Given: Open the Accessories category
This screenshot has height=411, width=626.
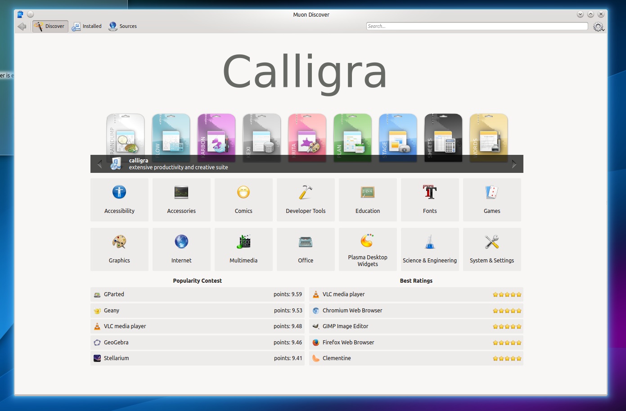Looking at the screenshot, I should point(181,200).
